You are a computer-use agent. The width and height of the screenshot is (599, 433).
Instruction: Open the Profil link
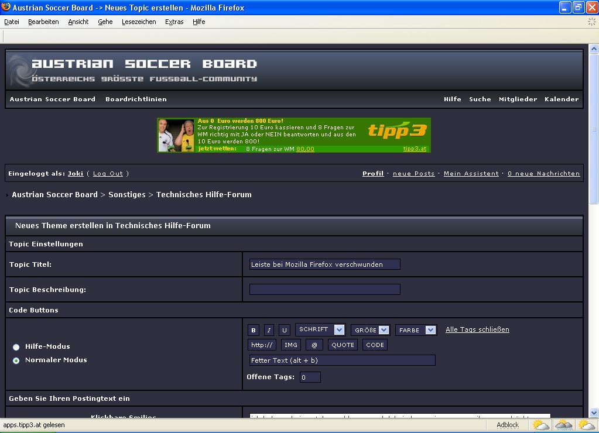click(x=373, y=173)
